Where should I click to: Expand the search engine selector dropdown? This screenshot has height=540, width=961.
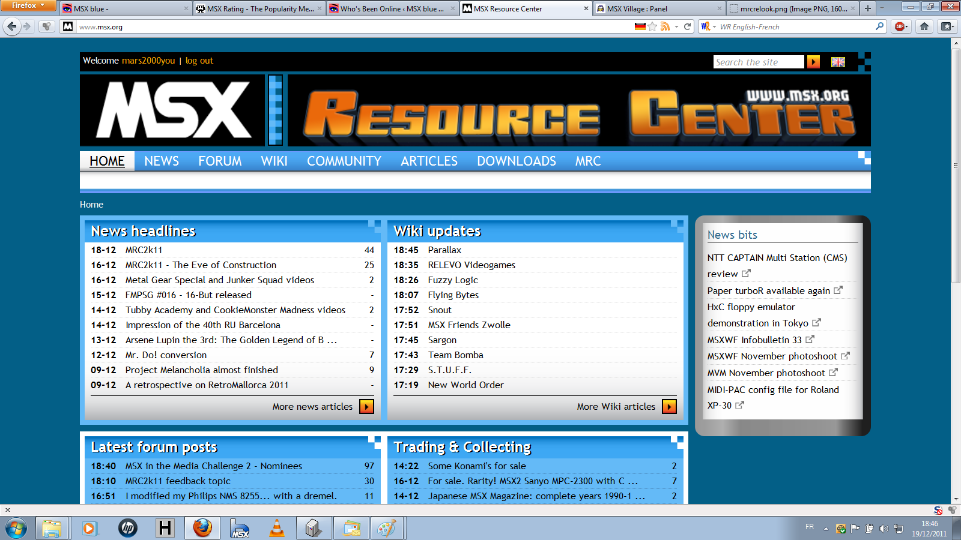point(708,26)
